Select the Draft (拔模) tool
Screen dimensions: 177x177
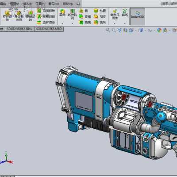[x=85, y=16]
